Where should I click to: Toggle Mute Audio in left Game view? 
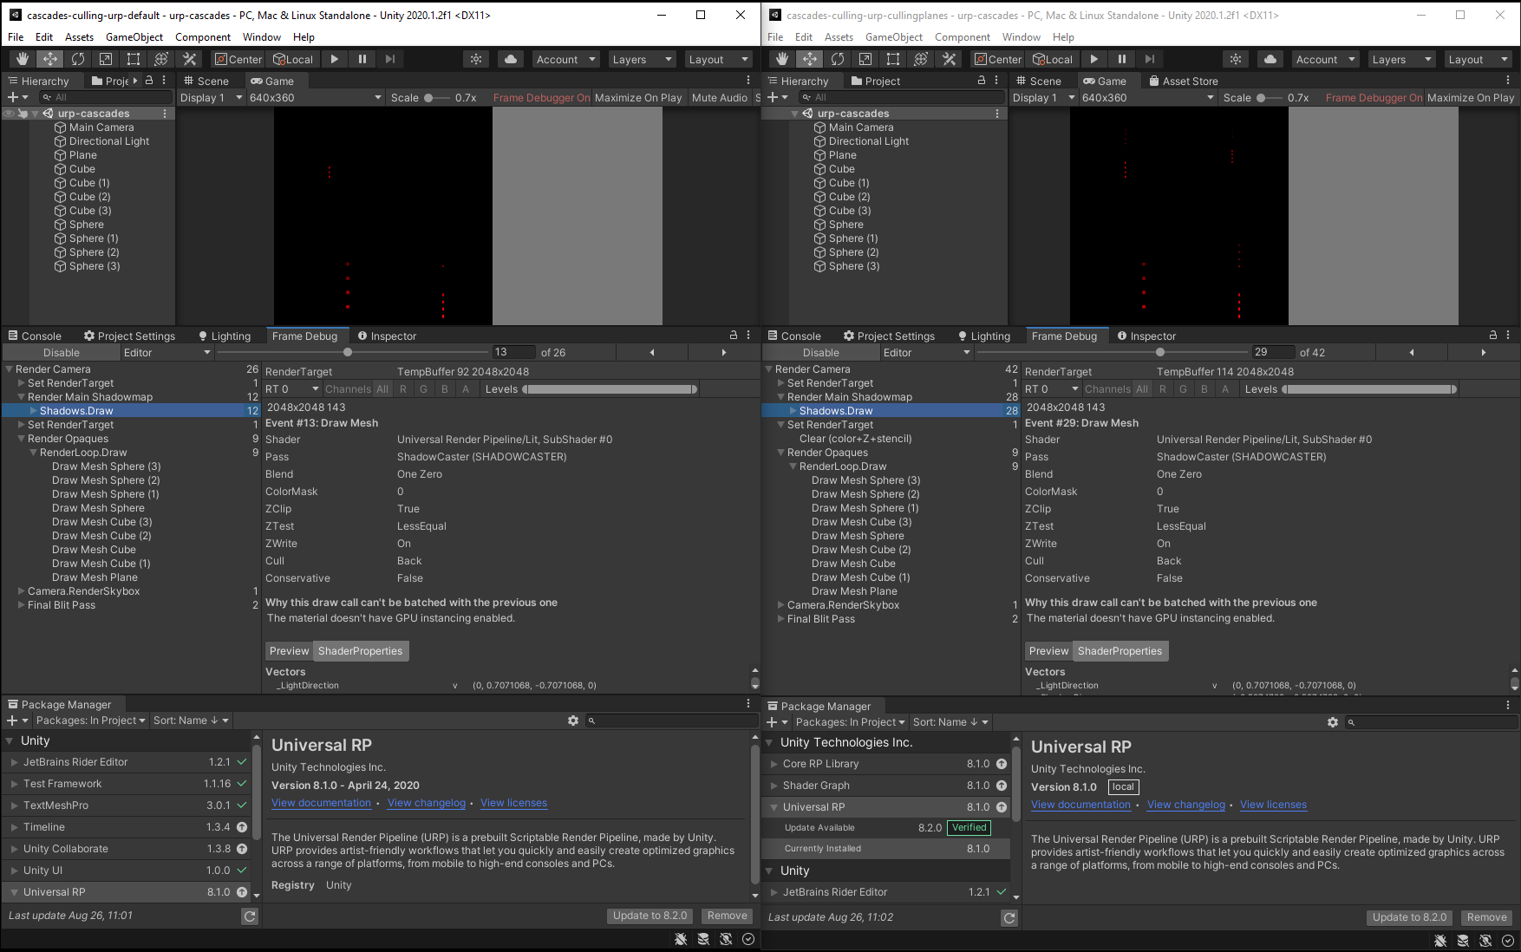click(720, 97)
